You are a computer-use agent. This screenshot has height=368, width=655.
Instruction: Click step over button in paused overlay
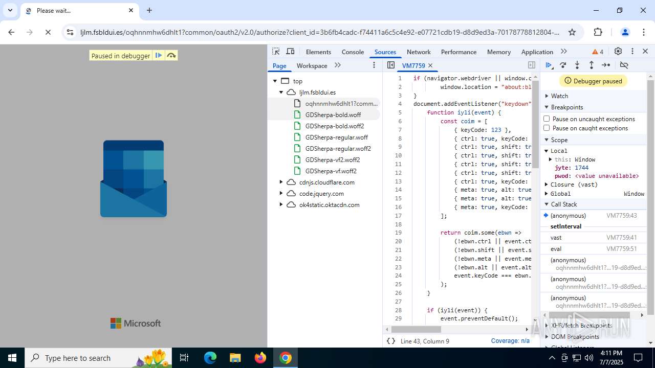tap(171, 55)
